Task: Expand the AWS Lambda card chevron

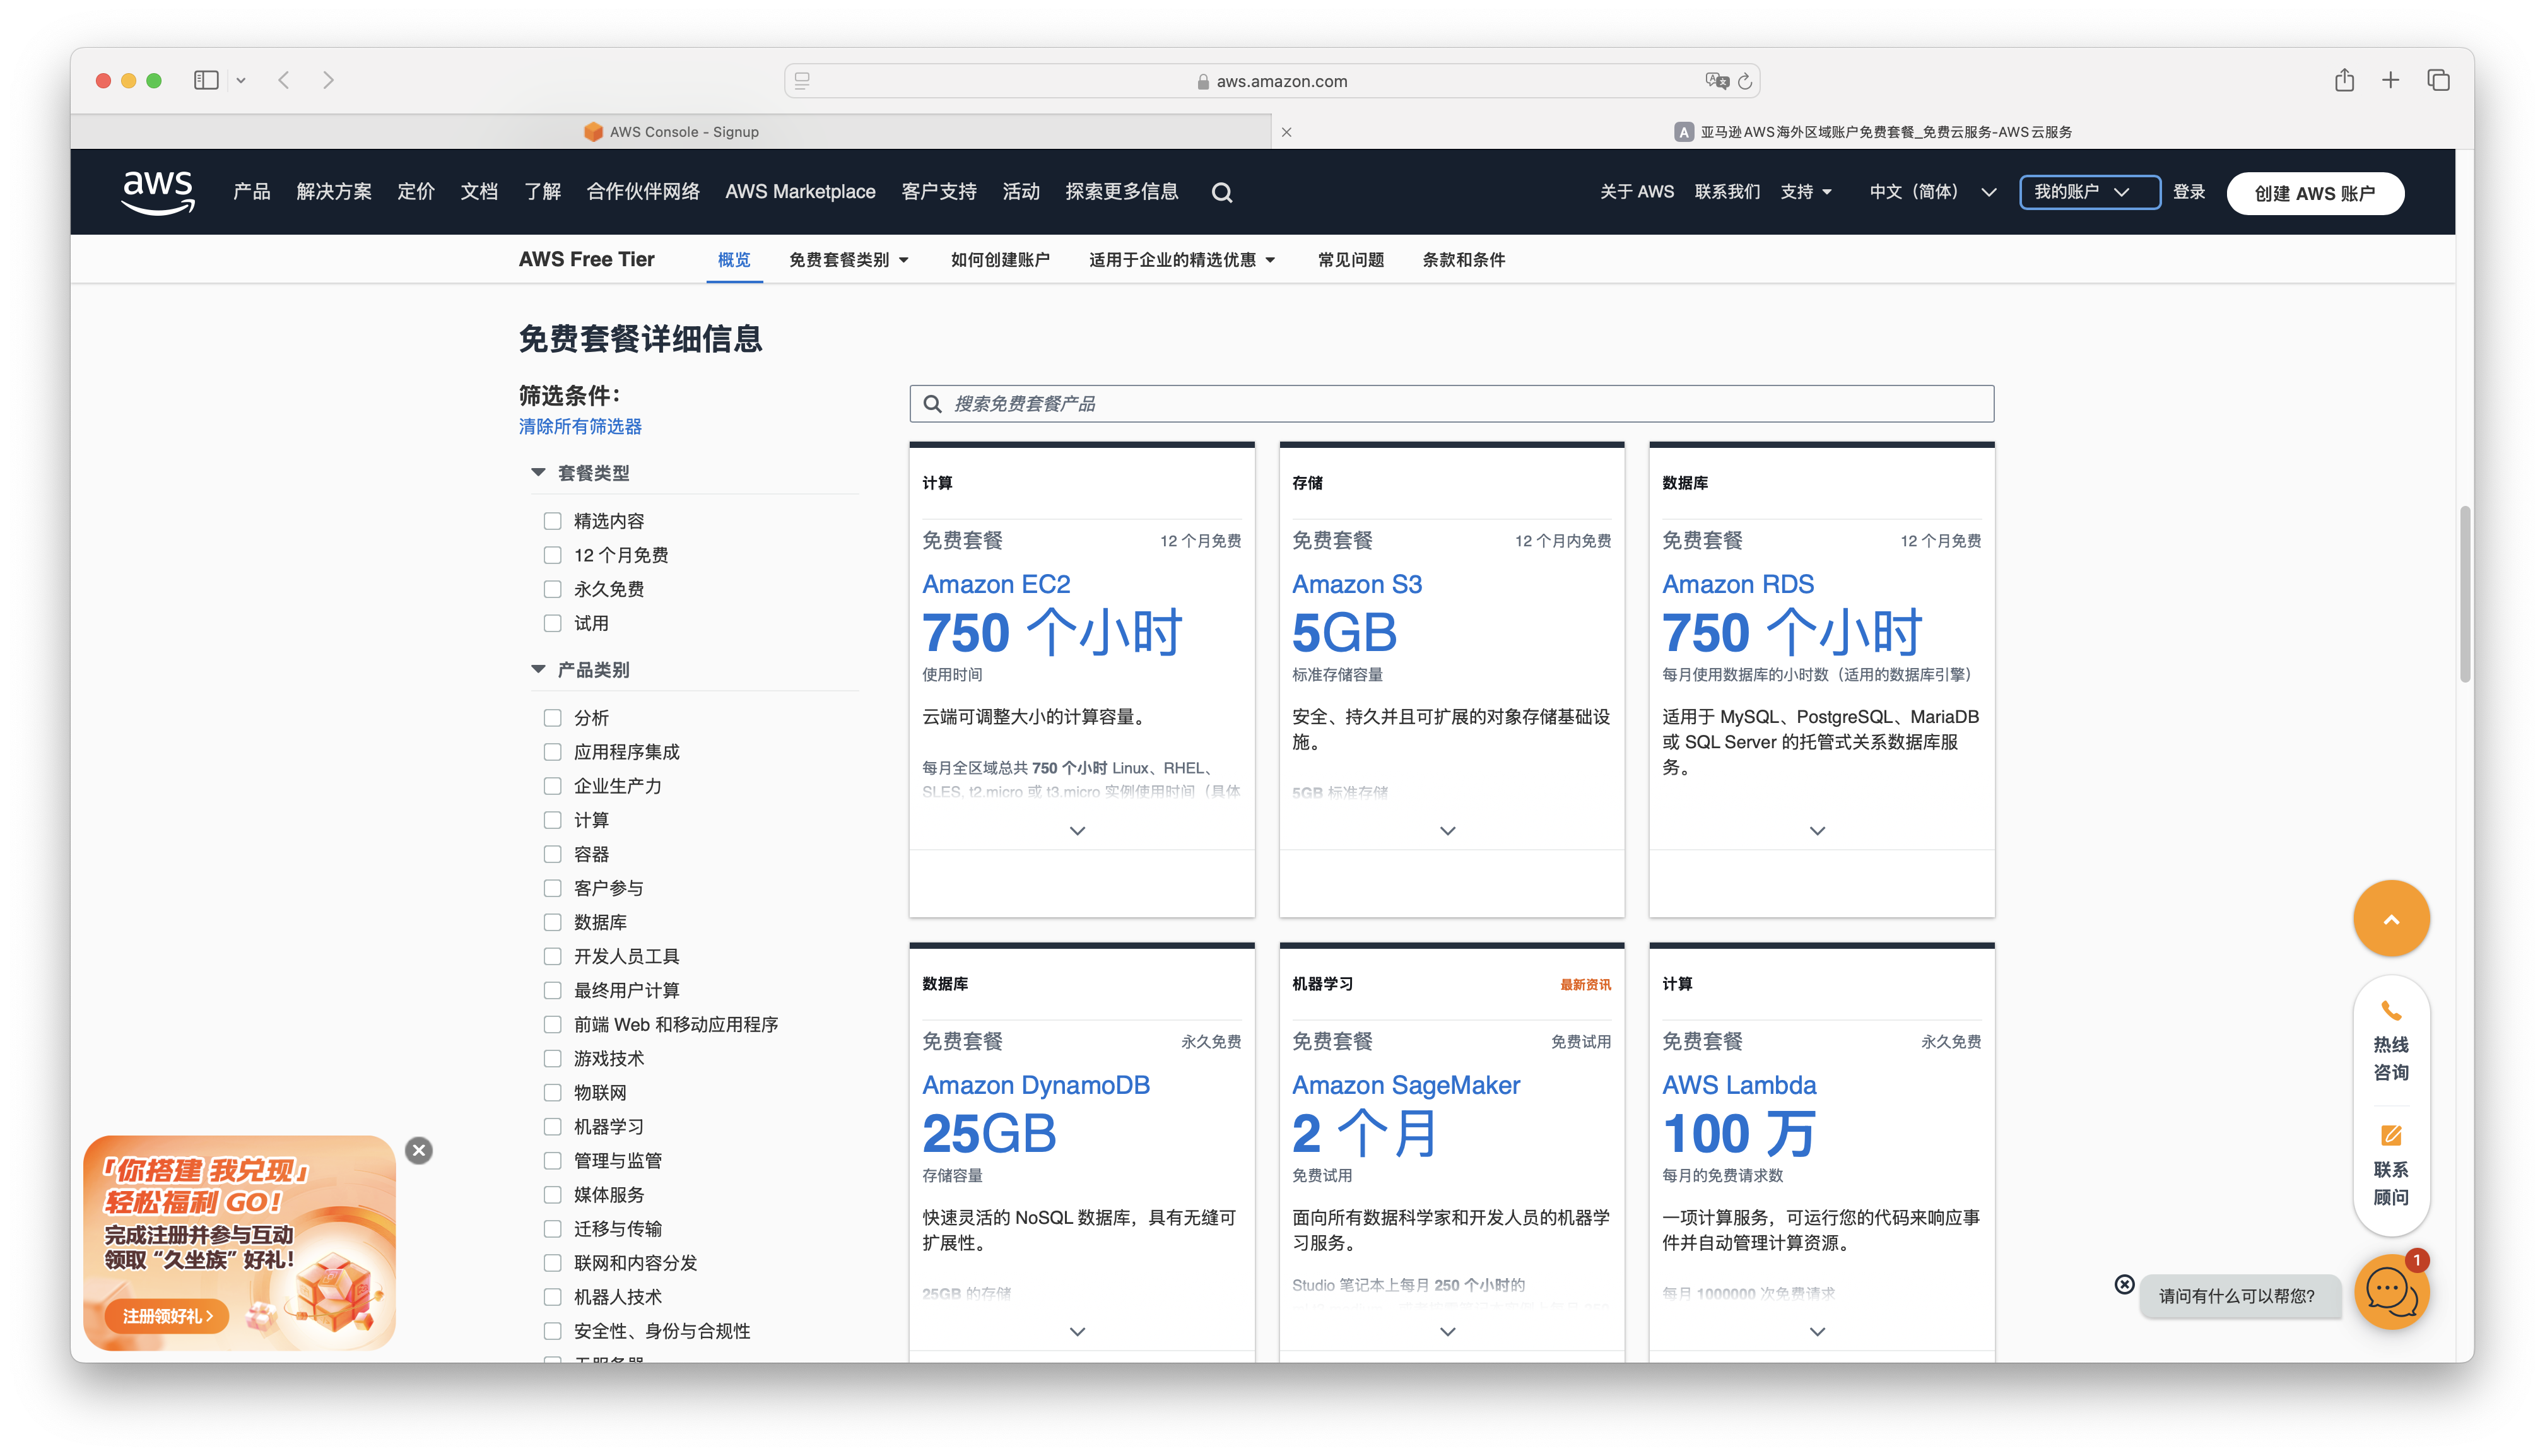Action: (x=1817, y=1332)
